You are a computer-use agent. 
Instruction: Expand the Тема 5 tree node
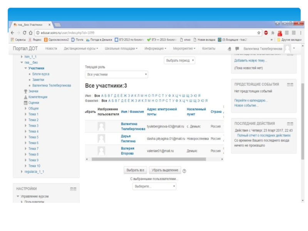(26, 137)
